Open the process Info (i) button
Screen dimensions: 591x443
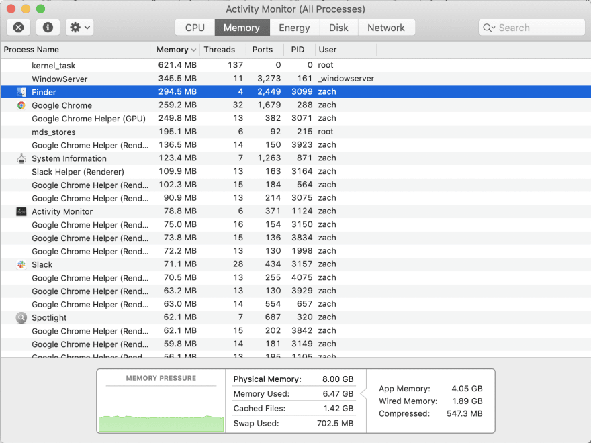[x=48, y=28]
